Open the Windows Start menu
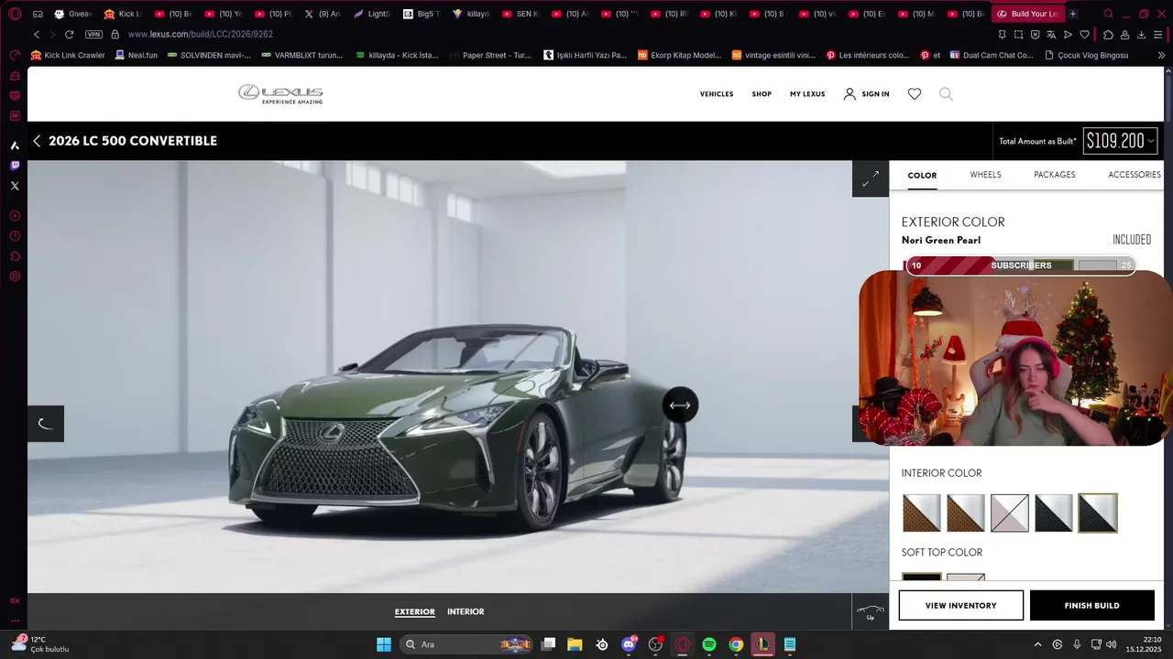Viewport: 1173px width, 659px height. pyautogui.click(x=384, y=644)
